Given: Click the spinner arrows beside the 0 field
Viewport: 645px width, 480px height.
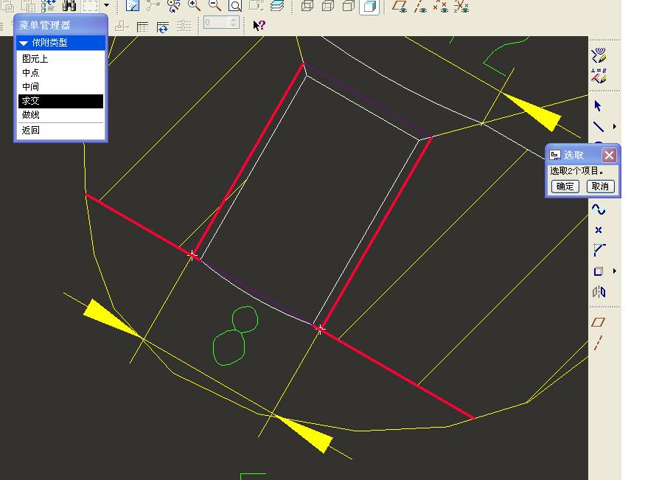Looking at the screenshot, I should [x=233, y=23].
